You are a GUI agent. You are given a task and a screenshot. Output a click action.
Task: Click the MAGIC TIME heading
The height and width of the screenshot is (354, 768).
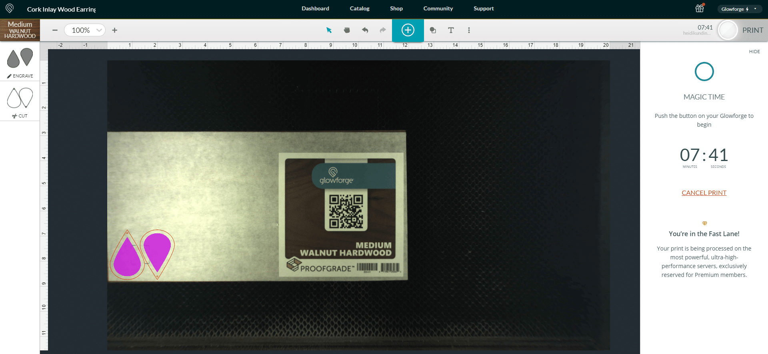704,97
